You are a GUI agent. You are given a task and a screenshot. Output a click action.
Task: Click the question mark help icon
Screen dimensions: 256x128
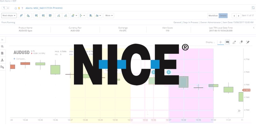click(x=23, y=8)
